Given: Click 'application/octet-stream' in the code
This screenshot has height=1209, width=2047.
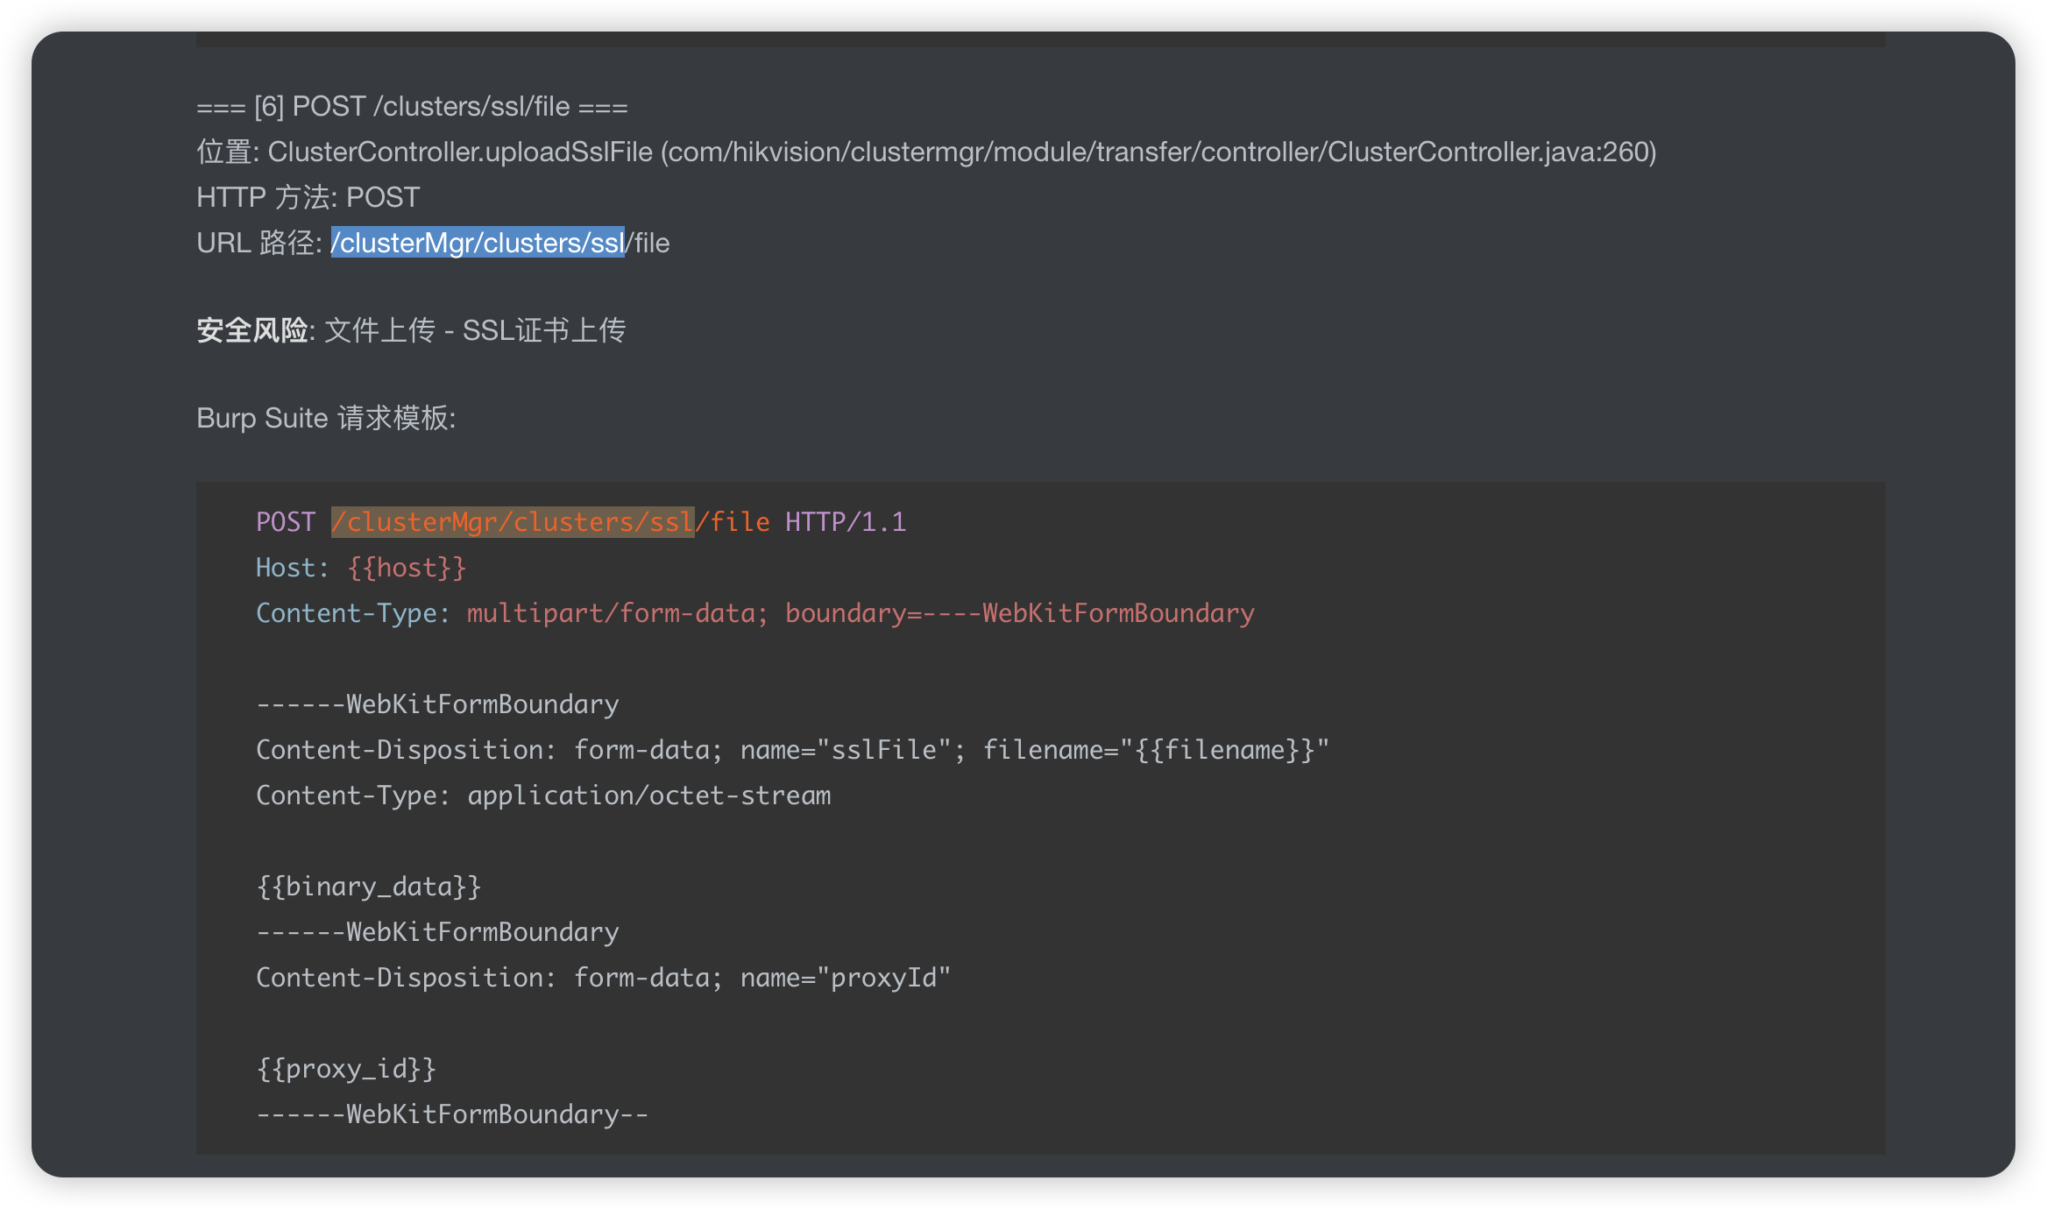Looking at the screenshot, I should coord(648,795).
